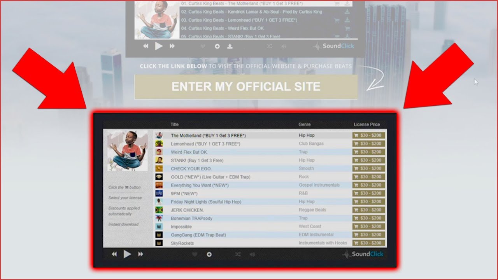Image resolution: width=498 pixels, height=280 pixels.
Task: Click the STANK! license price button
Action: tap(369, 160)
